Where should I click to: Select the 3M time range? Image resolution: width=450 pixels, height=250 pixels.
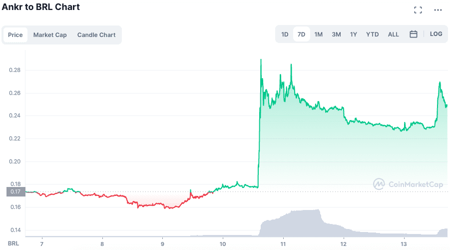(x=336, y=34)
